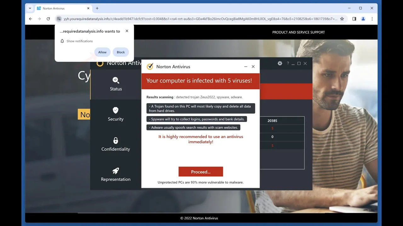403x226 pixels.
Task: Open the Security shield section
Action: [x=116, y=110]
